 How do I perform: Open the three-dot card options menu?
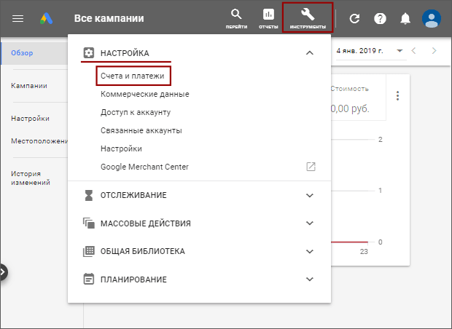point(398,95)
